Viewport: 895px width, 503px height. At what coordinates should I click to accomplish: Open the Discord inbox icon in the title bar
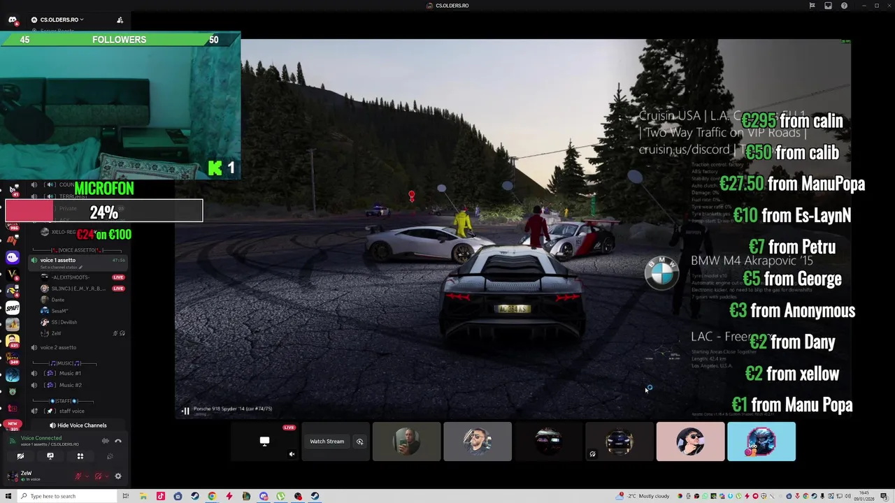(828, 6)
